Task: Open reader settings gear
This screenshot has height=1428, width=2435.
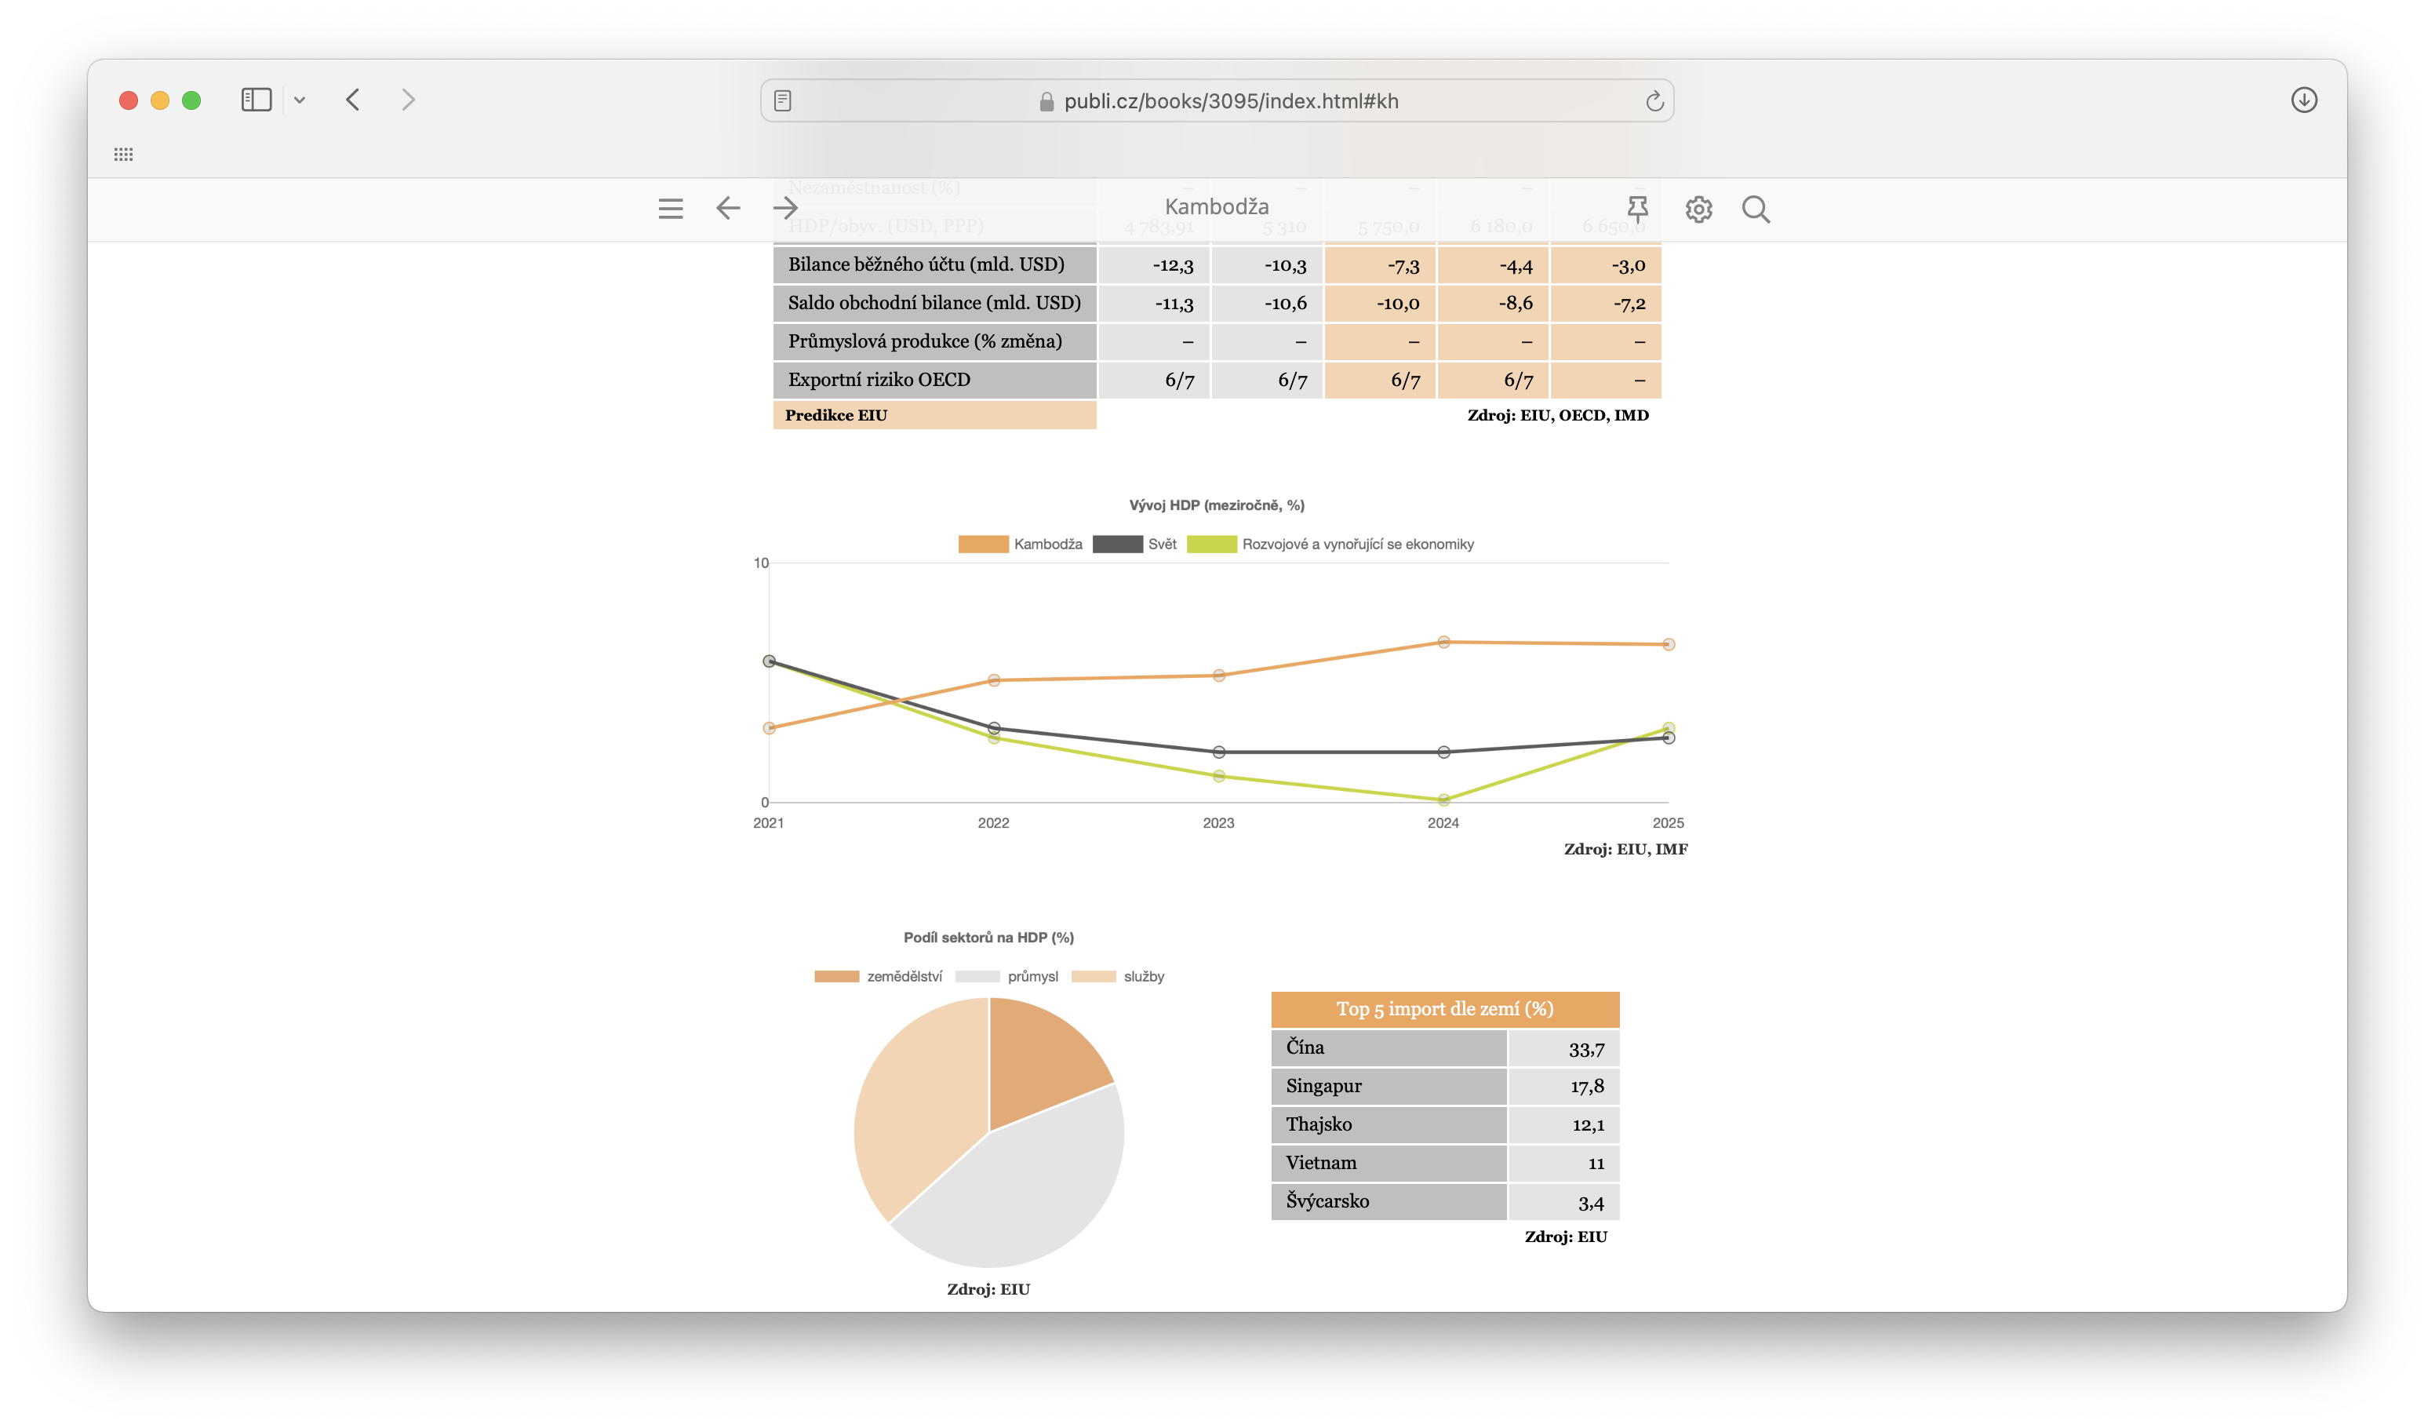Action: pyautogui.click(x=1698, y=209)
